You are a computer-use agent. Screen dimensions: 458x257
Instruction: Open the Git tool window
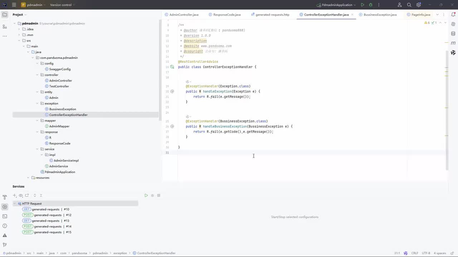(x=5, y=245)
